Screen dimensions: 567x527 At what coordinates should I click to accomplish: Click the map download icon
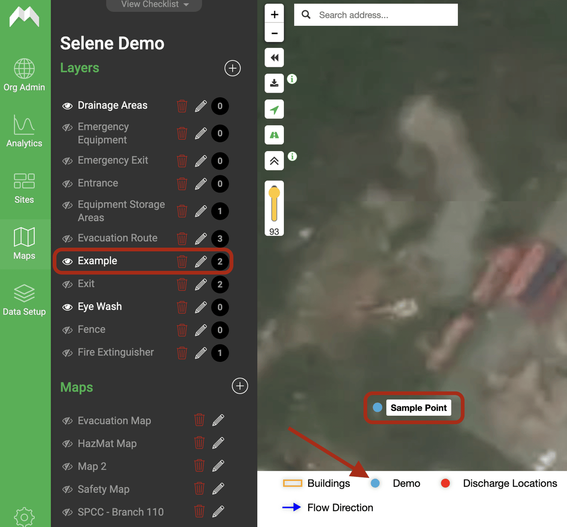274,83
